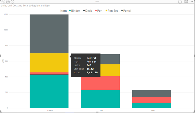Select Binder in the legend
Viewport: 195px width, 113px height.
[x=74, y=11]
